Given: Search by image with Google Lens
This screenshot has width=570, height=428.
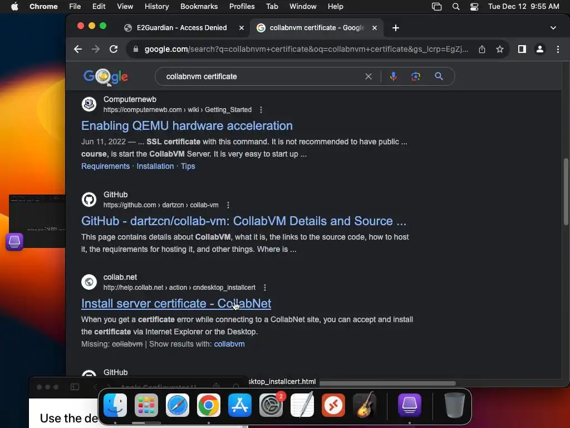Looking at the screenshot, I should 416,76.
